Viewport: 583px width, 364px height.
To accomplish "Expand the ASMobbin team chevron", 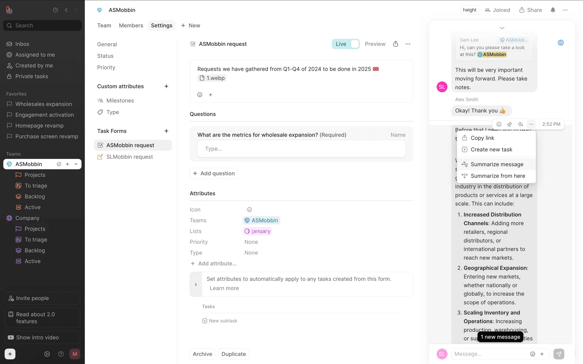I will click(76, 164).
